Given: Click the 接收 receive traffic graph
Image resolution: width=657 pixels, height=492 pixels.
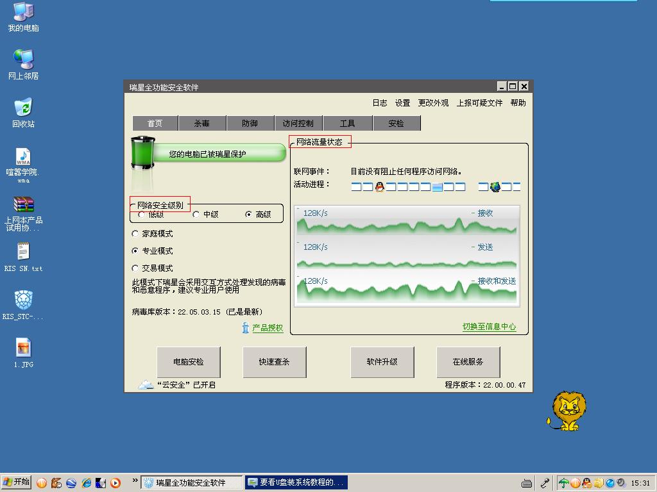Looking at the screenshot, I should pyautogui.click(x=407, y=221).
